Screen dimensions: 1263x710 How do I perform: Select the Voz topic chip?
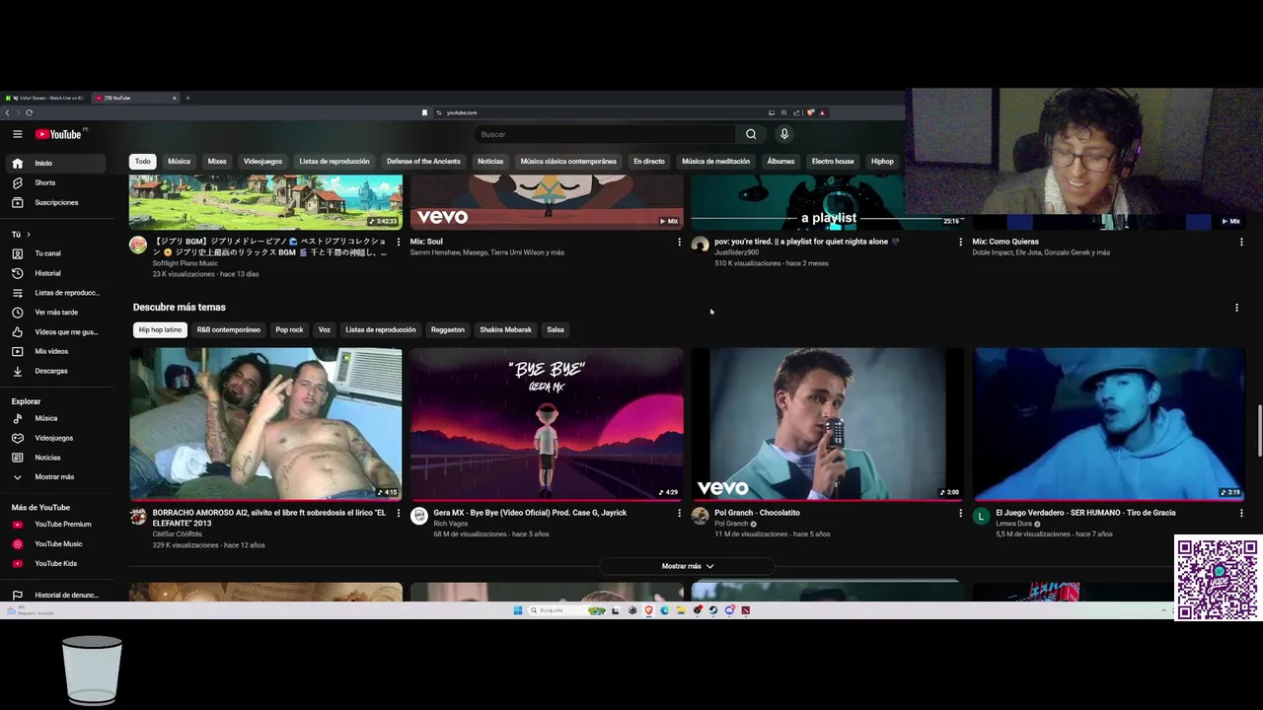coord(324,329)
